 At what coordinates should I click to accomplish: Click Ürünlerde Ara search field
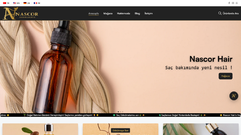pyautogui.click(x=231, y=13)
